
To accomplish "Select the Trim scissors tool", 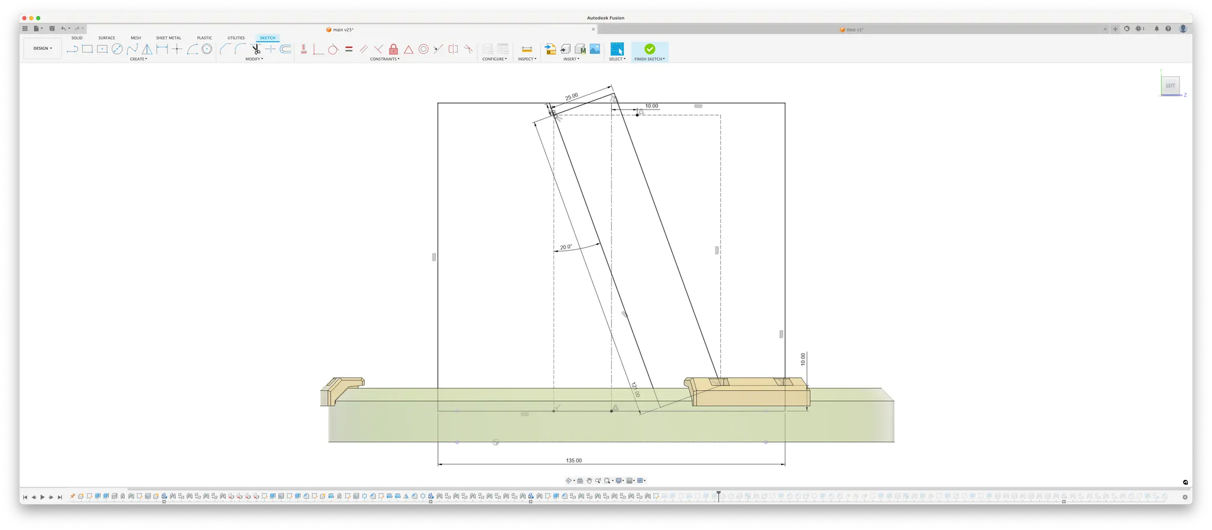I will [x=256, y=50].
